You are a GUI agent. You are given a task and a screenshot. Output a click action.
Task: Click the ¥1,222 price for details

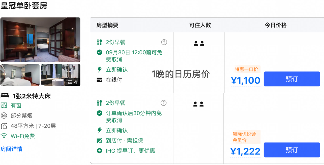(245, 152)
